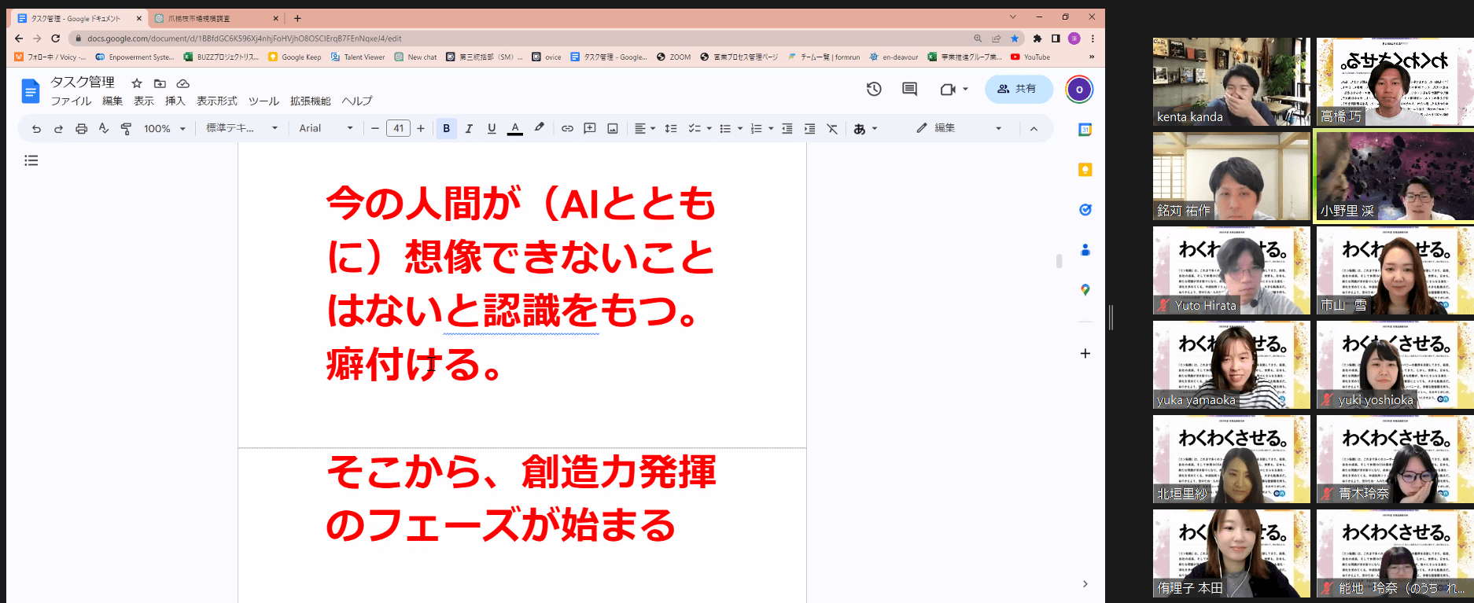Toggle underline formatting
Viewport: 1474px width, 603px height.
click(x=492, y=129)
